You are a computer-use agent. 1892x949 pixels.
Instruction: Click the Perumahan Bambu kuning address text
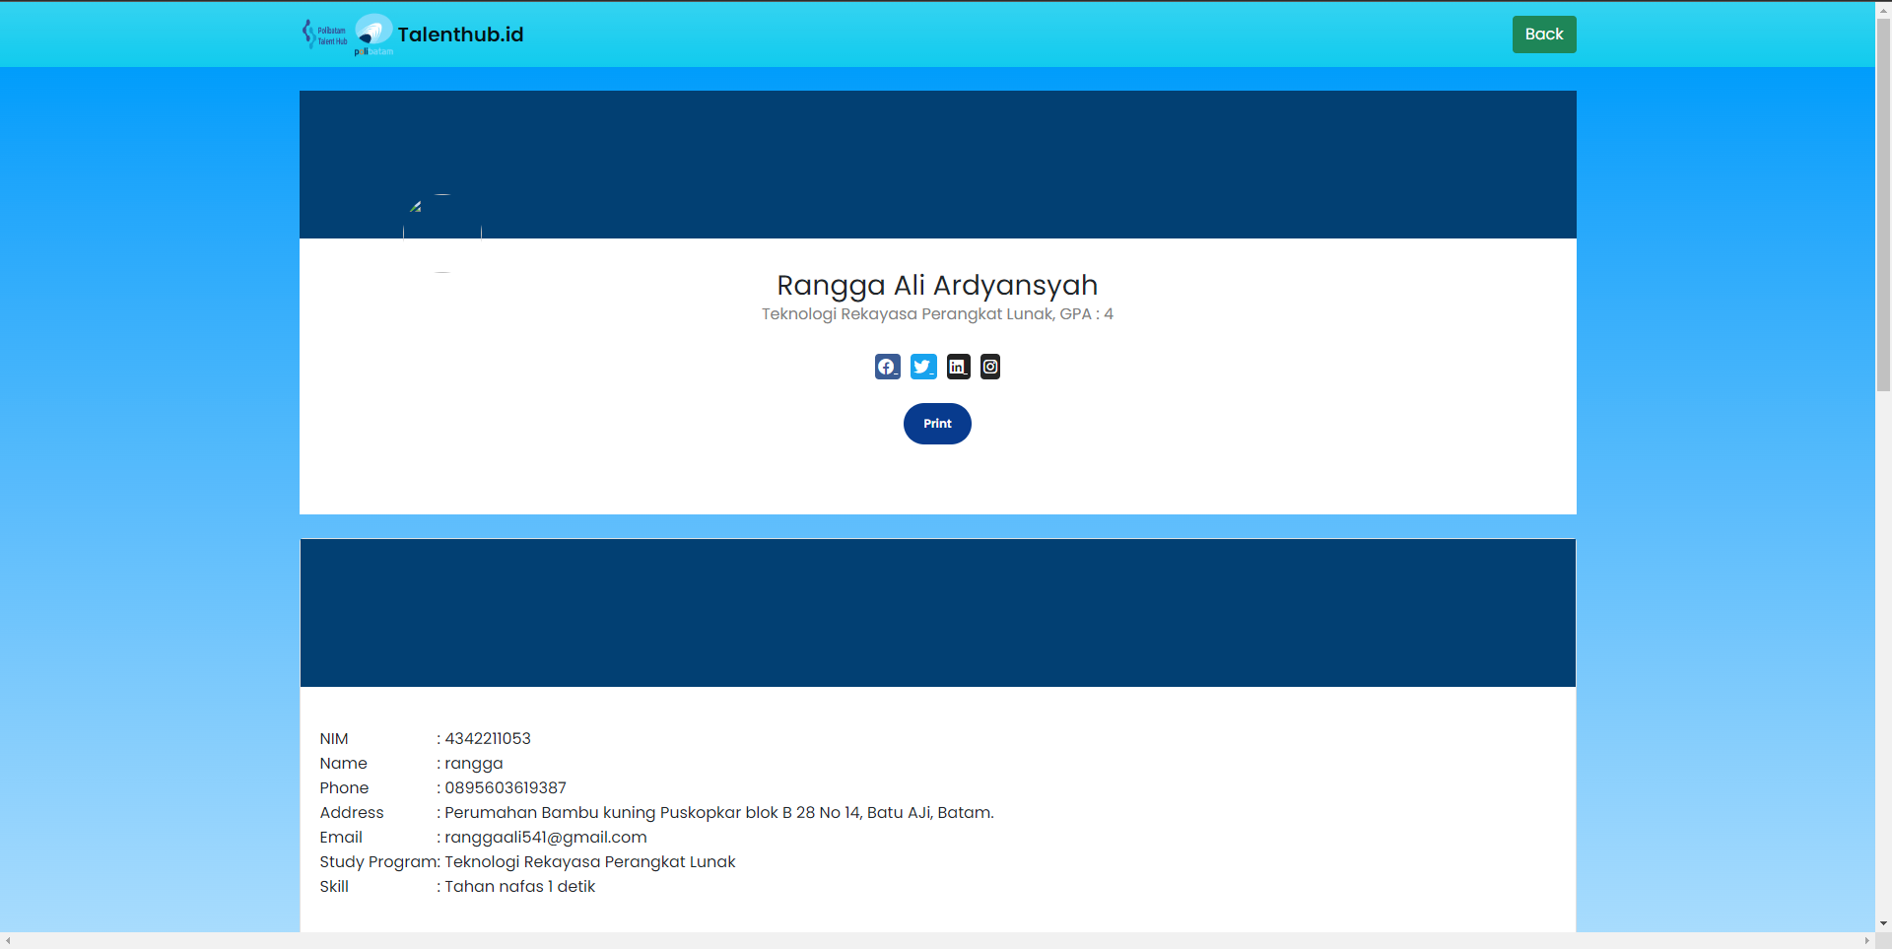[718, 812]
